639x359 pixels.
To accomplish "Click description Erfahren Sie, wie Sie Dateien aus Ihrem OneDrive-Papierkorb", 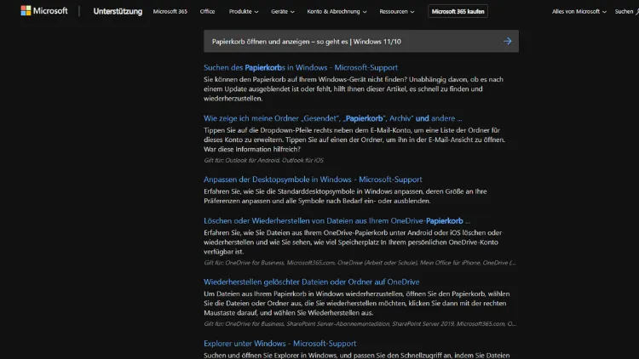I will 353,242.
